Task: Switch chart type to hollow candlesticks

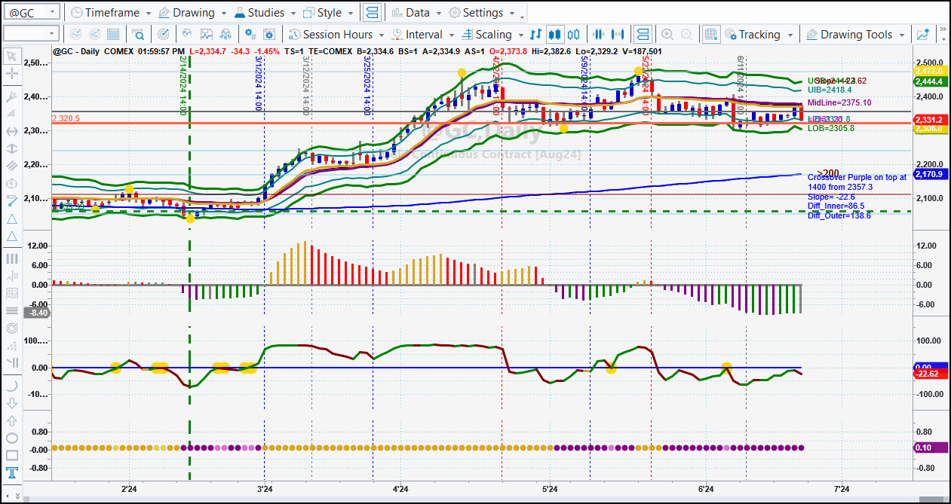Action: pyautogui.click(x=574, y=35)
